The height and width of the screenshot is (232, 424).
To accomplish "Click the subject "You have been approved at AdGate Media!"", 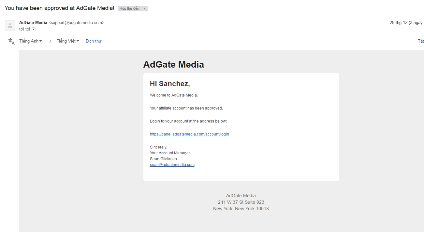I will [59, 8].
